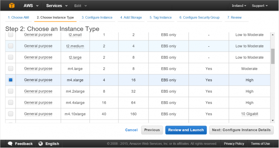Image resolution: width=279 pixels, height=148 pixels.
Task: Click High network value in m4.xlarge row
Action: click(250, 80)
